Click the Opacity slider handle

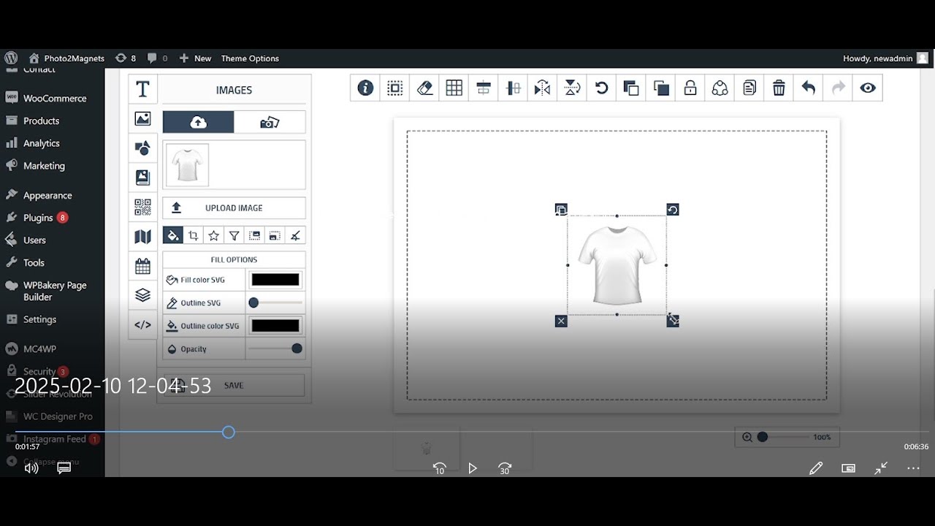click(297, 348)
